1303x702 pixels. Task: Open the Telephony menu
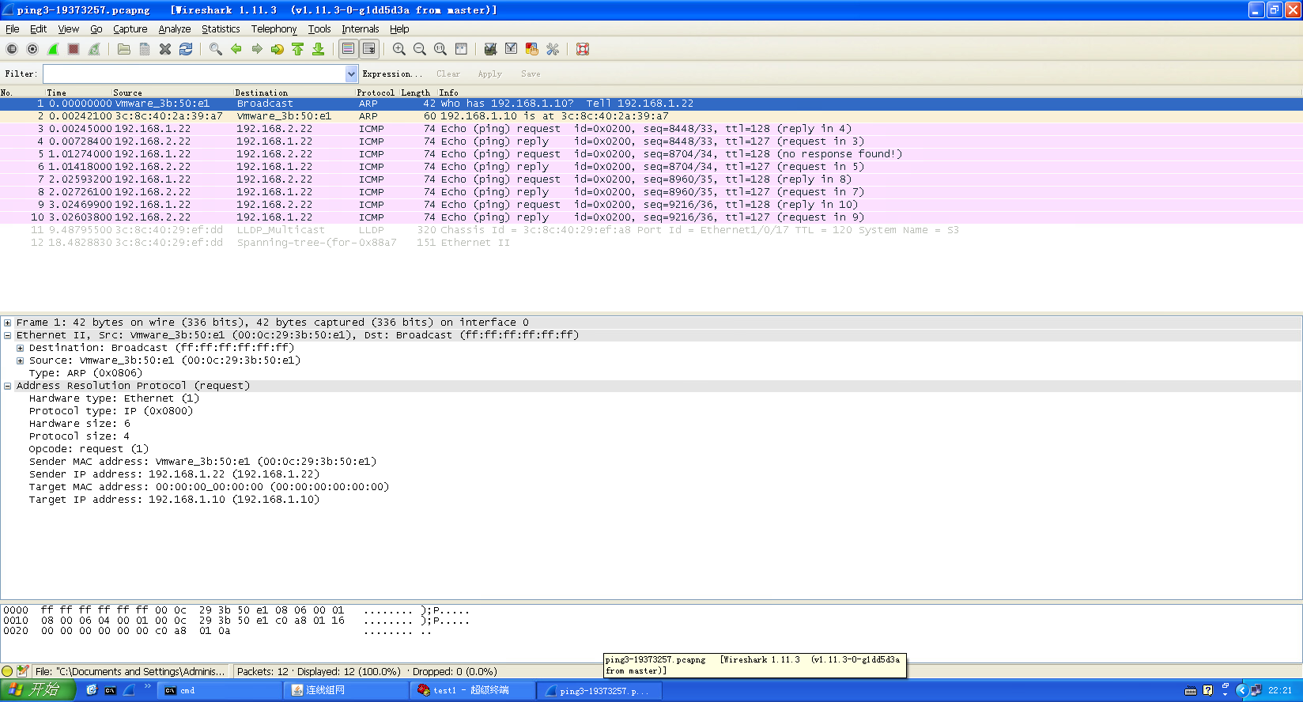click(274, 28)
